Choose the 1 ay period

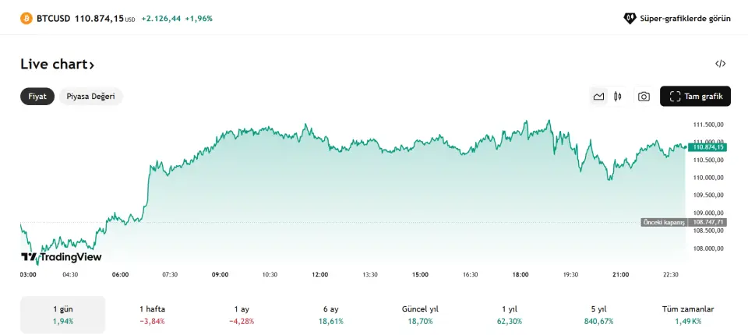pyautogui.click(x=241, y=315)
